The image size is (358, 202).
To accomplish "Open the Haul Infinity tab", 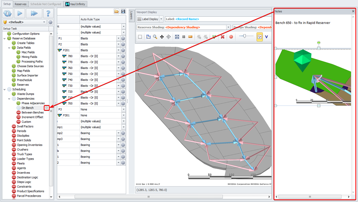I will [x=75, y=4].
